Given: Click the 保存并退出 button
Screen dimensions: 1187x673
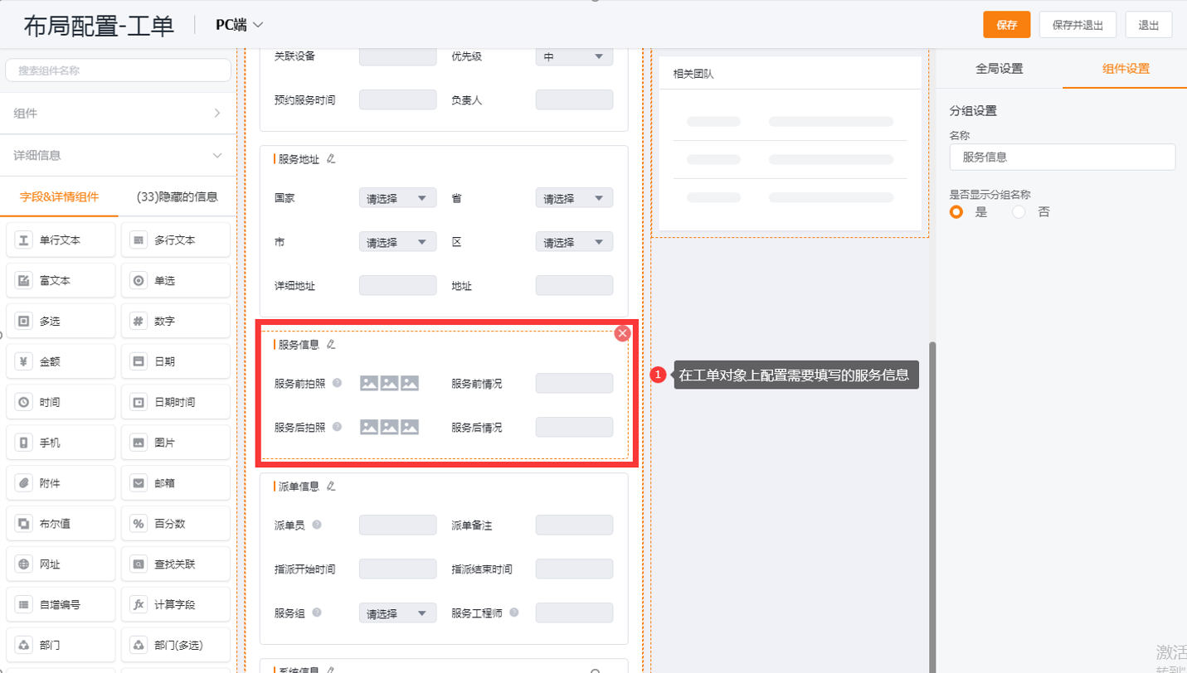Looking at the screenshot, I should coord(1078,25).
